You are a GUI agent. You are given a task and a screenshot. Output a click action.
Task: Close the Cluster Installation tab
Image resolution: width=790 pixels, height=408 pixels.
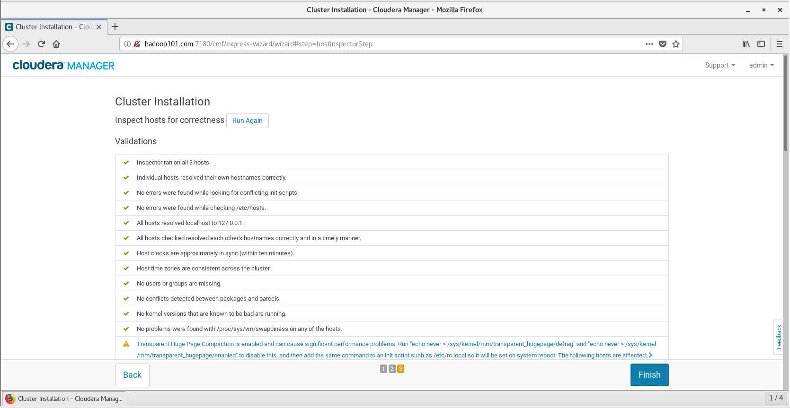(x=99, y=27)
